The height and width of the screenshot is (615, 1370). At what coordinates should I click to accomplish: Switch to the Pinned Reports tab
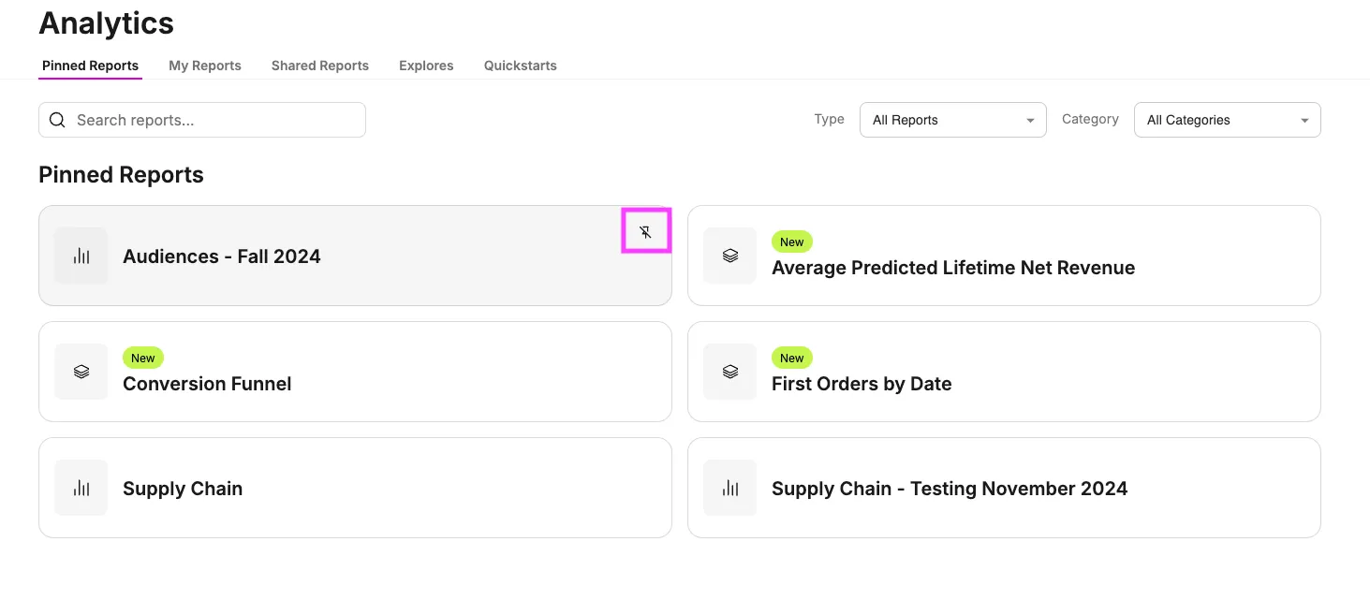pyautogui.click(x=90, y=66)
